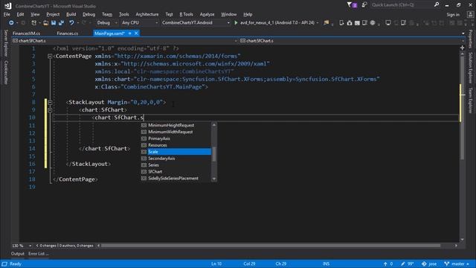Open the document tab list dropdown arrow
Viewport: 476px width, 268px height.
click(x=463, y=33)
